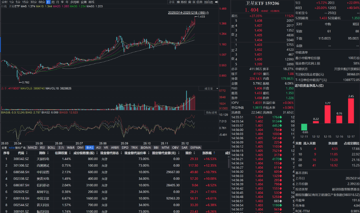Switch chart to 分时 intraday view
This screenshot has width=360, height=213.
tap(4, 2)
